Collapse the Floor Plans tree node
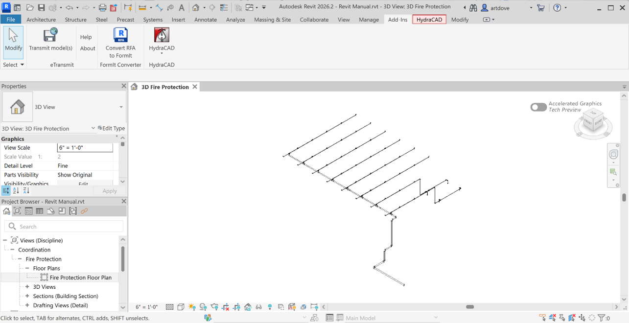Image resolution: width=629 pixels, height=323 pixels. click(27, 268)
